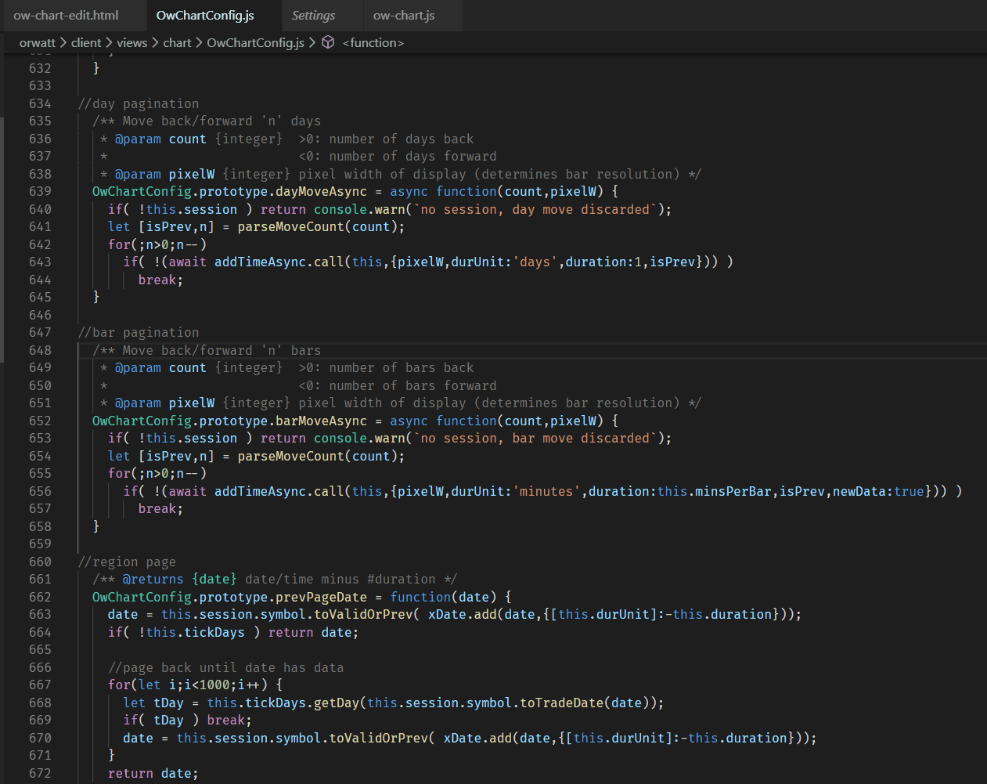Screen dimensions: 987x784
Task: Click line number 639 to select that line
Action: tap(41, 191)
